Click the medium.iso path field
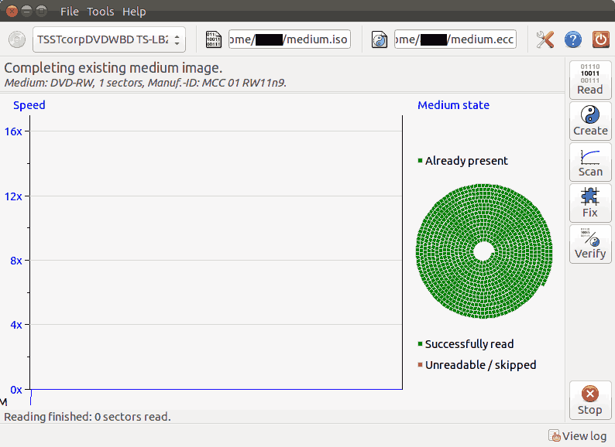The height and width of the screenshot is (447, 615). point(289,39)
